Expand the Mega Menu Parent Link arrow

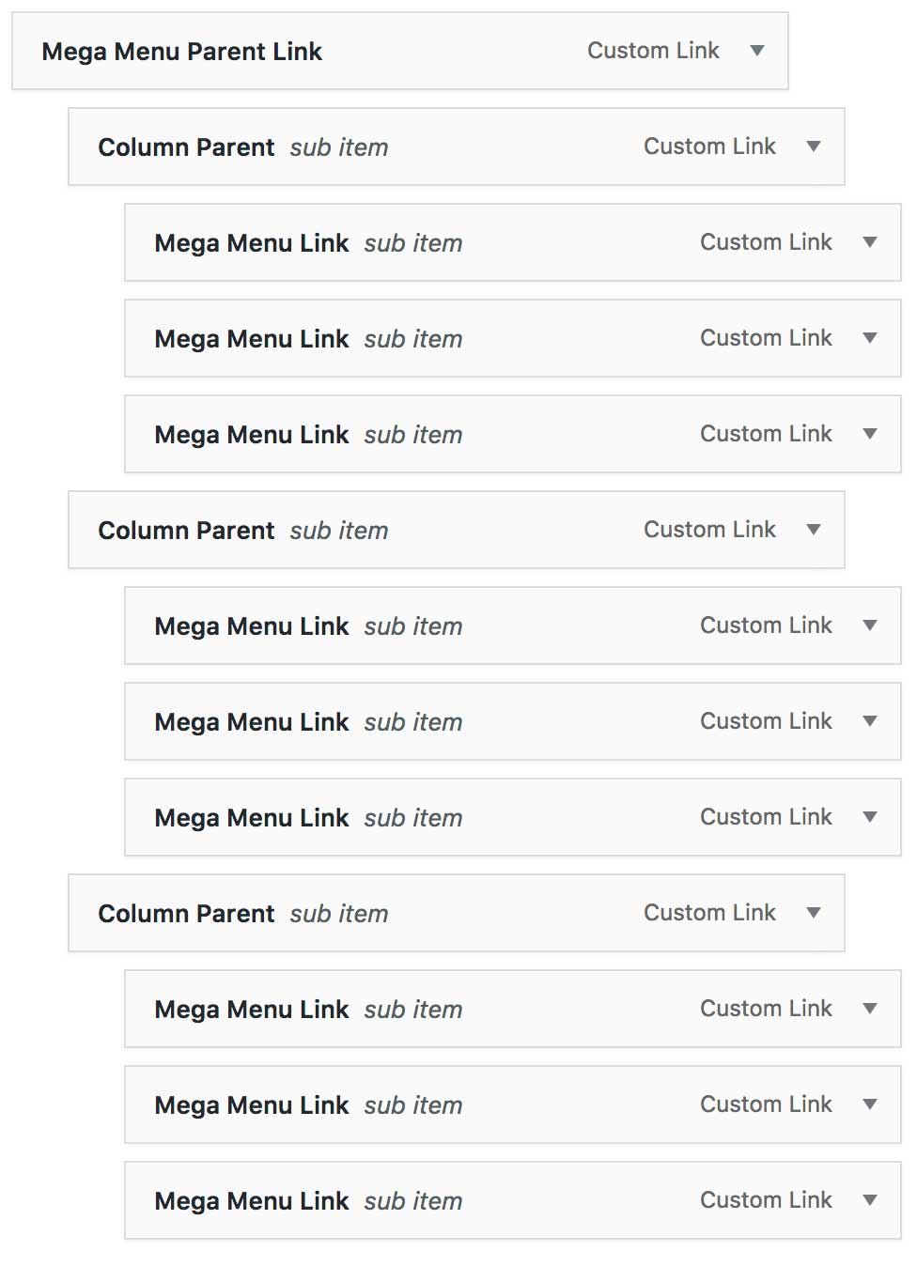coord(756,51)
